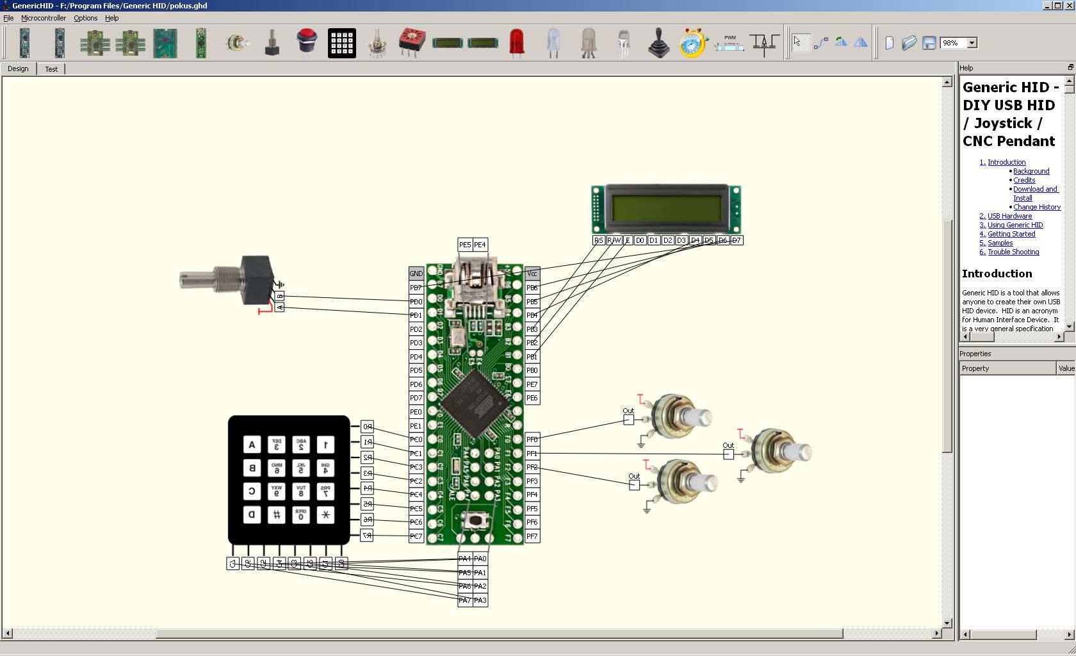Screen dimensions: 1076x656
Task: Open the Microcontroller menu
Action: pos(43,18)
